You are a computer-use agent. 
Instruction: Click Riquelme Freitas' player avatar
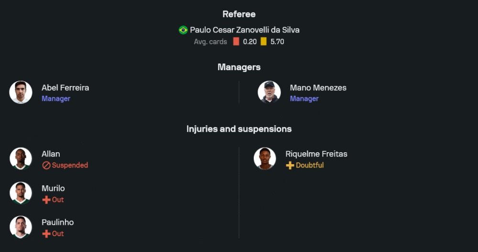tap(265, 158)
